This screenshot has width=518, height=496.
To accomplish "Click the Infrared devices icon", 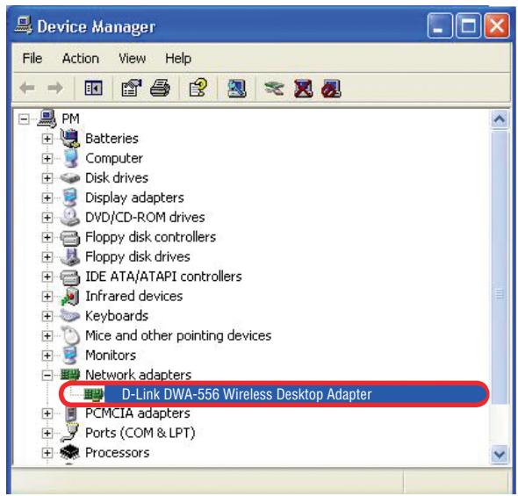I will point(69,296).
